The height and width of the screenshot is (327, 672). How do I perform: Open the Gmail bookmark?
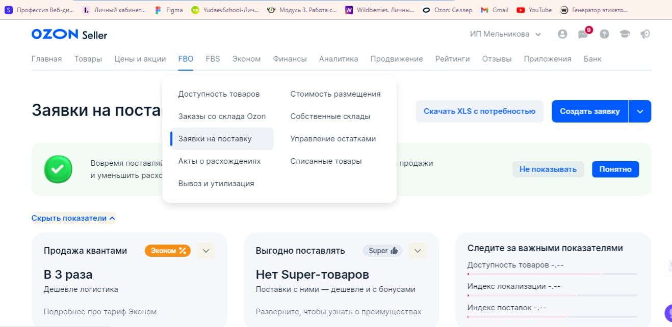pos(495,10)
